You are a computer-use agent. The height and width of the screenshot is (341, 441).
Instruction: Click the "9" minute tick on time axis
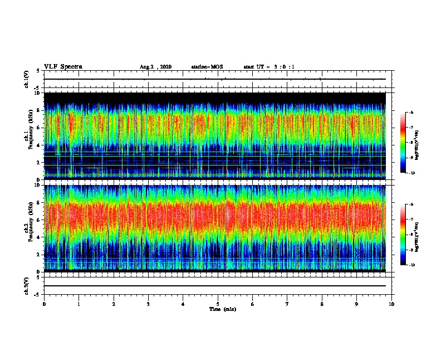(356, 304)
